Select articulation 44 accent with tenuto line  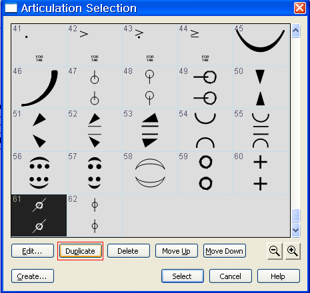click(x=205, y=45)
